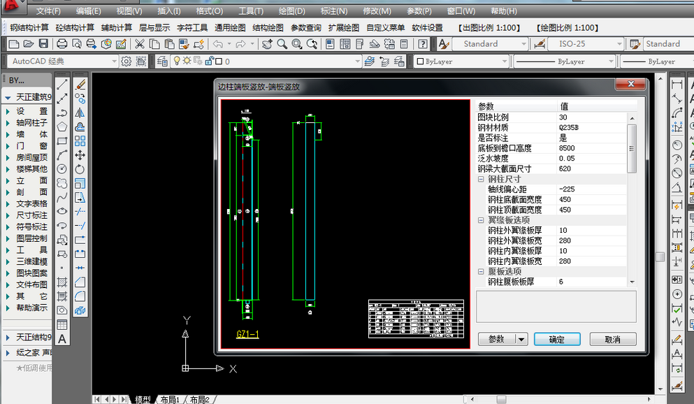Click the 图块比例 value 30
This screenshot has height=404, width=694.
[x=591, y=117]
